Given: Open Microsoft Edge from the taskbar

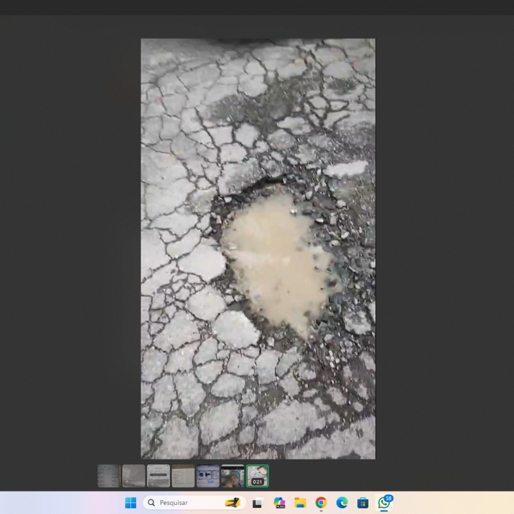Looking at the screenshot, I should point(342,502).
